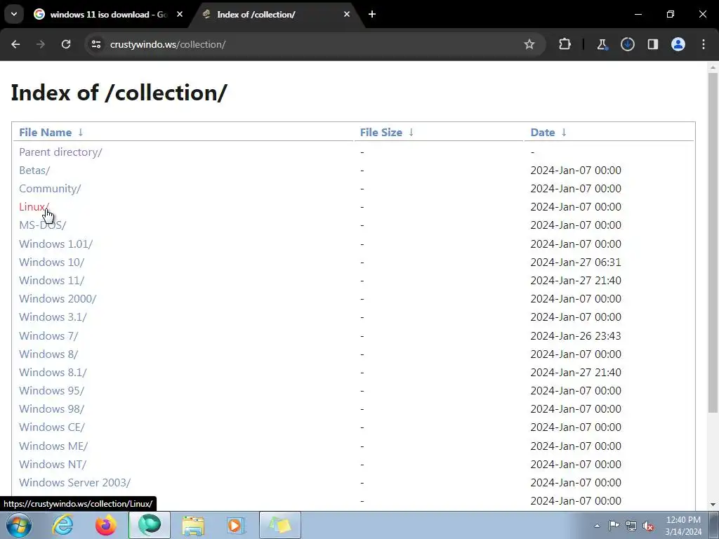Viewport: 719px width, 539px height.
Task: Click the 2024-Jan-26 23:43 date cell
Action: 576,336
